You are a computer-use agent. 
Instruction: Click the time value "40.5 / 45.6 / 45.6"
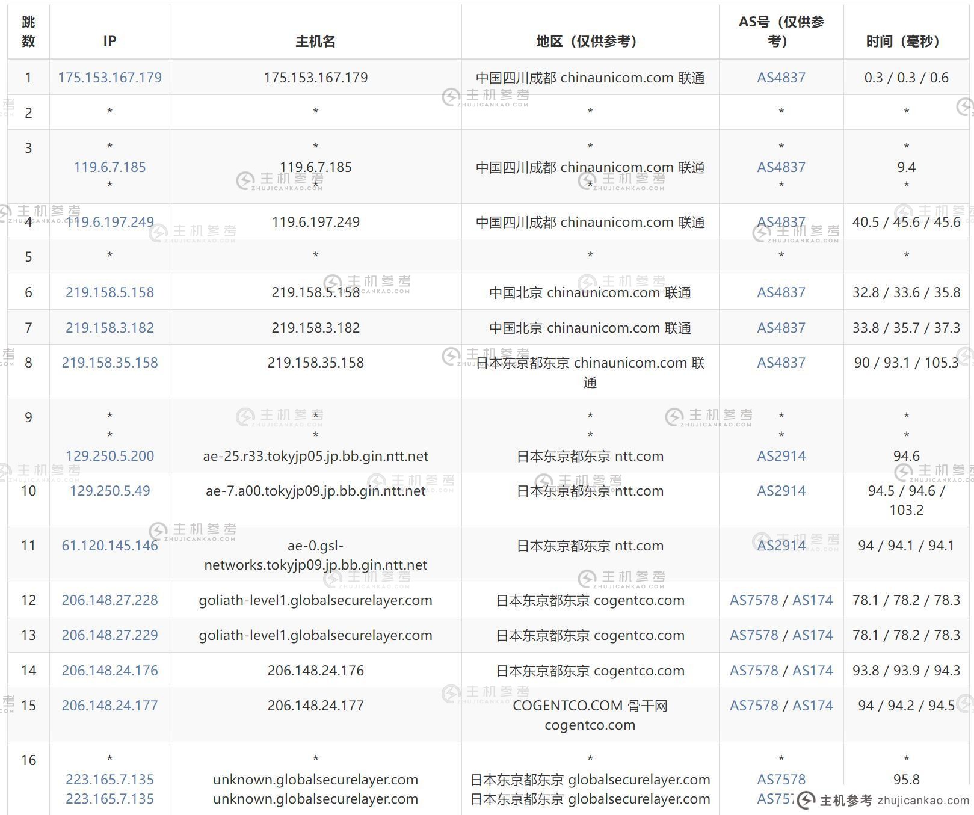(906, 222)
